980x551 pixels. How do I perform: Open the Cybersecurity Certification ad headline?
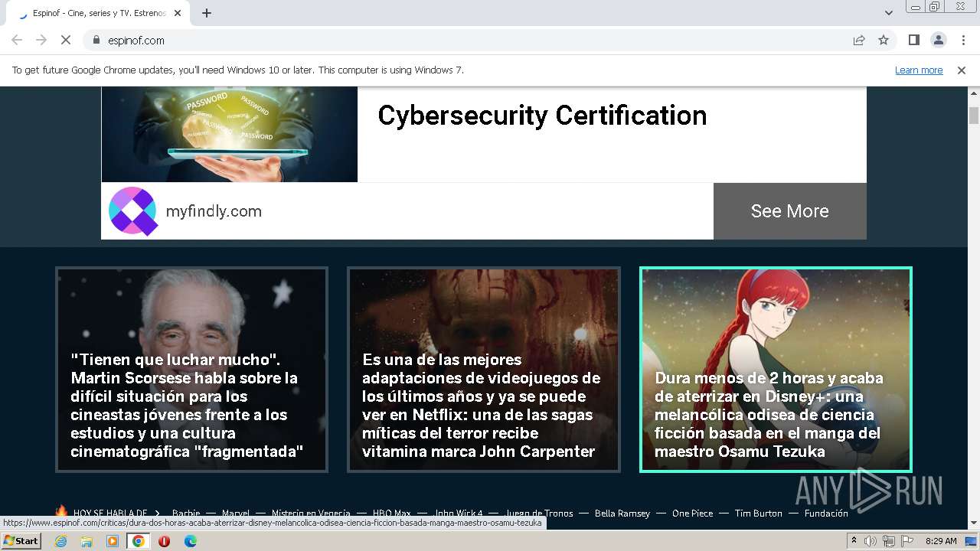click(542, 116)
